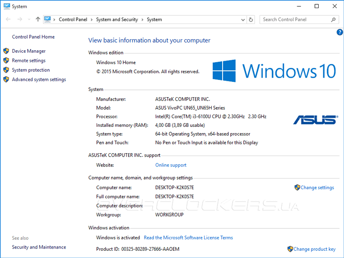Click System window title bar icon
The height and width of the screenshot is (258, 344).
tap(7, 6)
